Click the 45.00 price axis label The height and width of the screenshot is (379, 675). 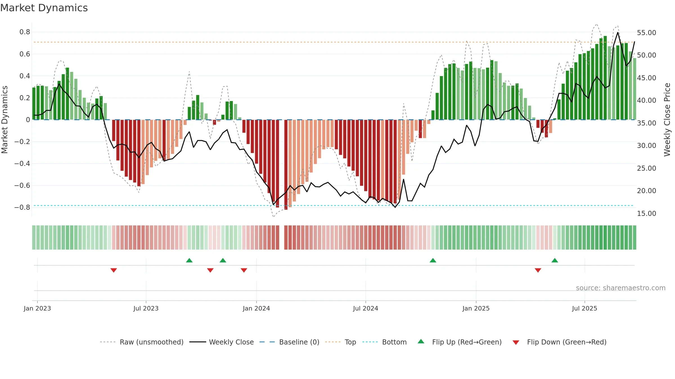tap(647, 78)
